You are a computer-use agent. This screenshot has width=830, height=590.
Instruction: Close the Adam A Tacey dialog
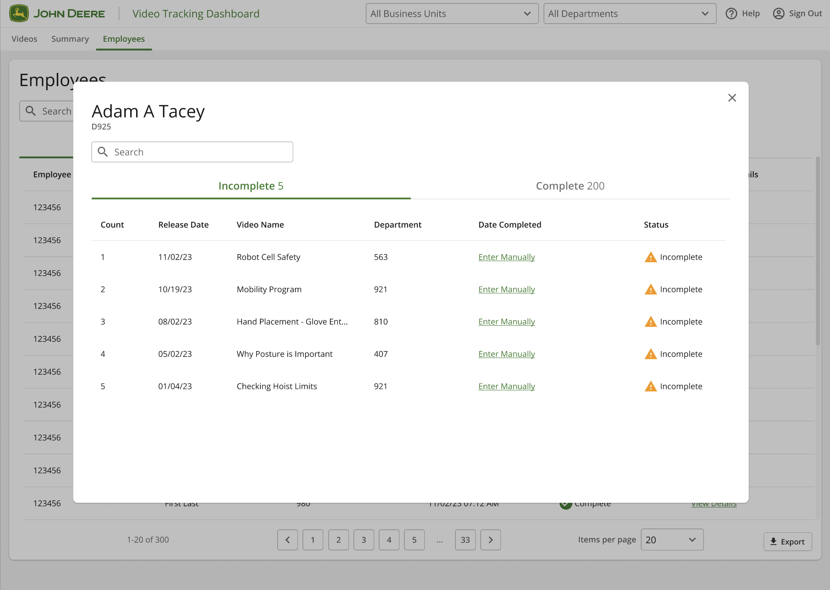pos(732,98)
